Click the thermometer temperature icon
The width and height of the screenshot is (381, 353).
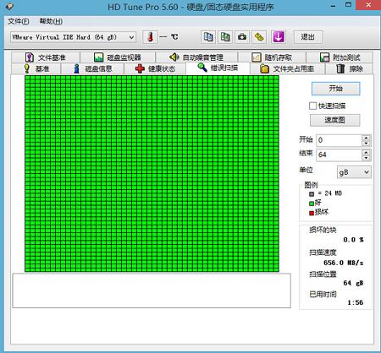150,37
